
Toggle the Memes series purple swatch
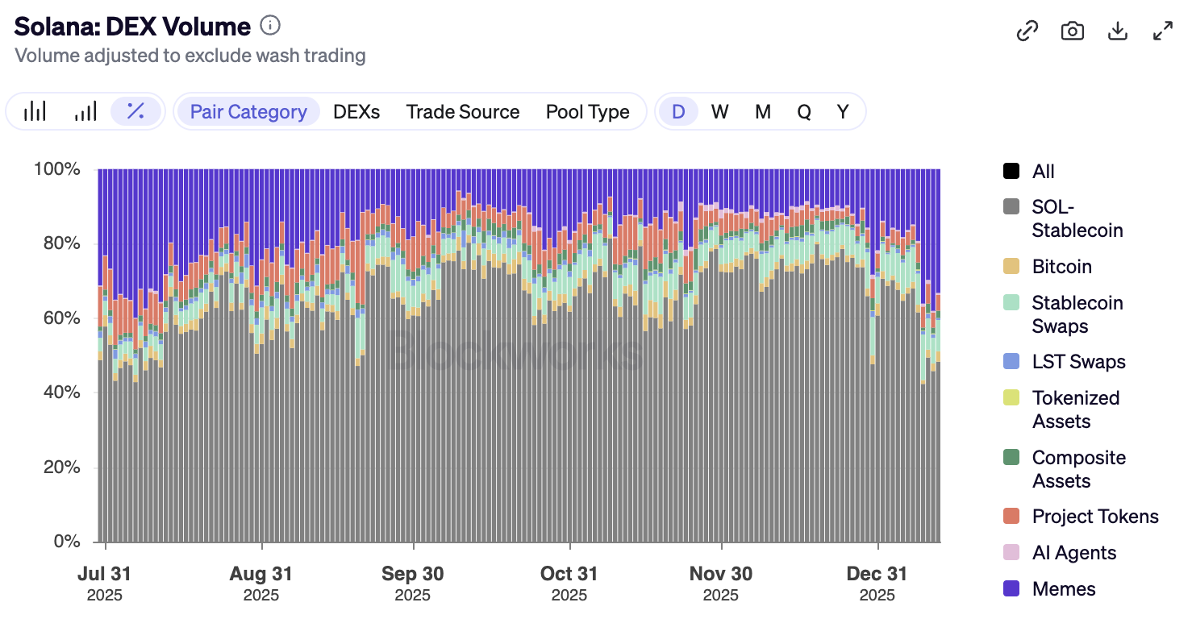[x=1011, y=589]
